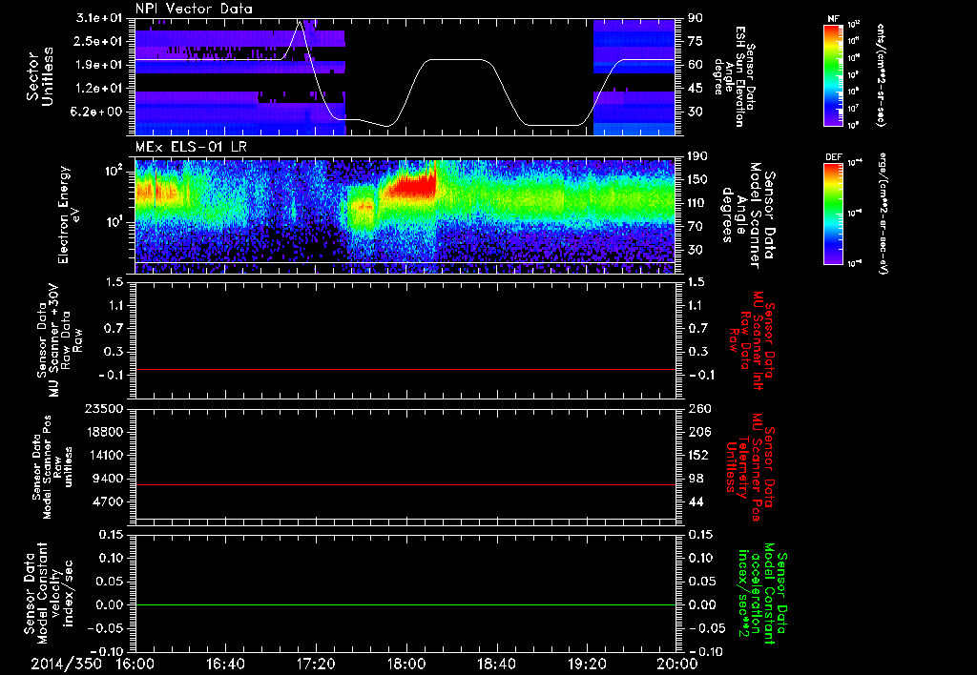Click the white sun elevation curve peak

coord(300,23)
